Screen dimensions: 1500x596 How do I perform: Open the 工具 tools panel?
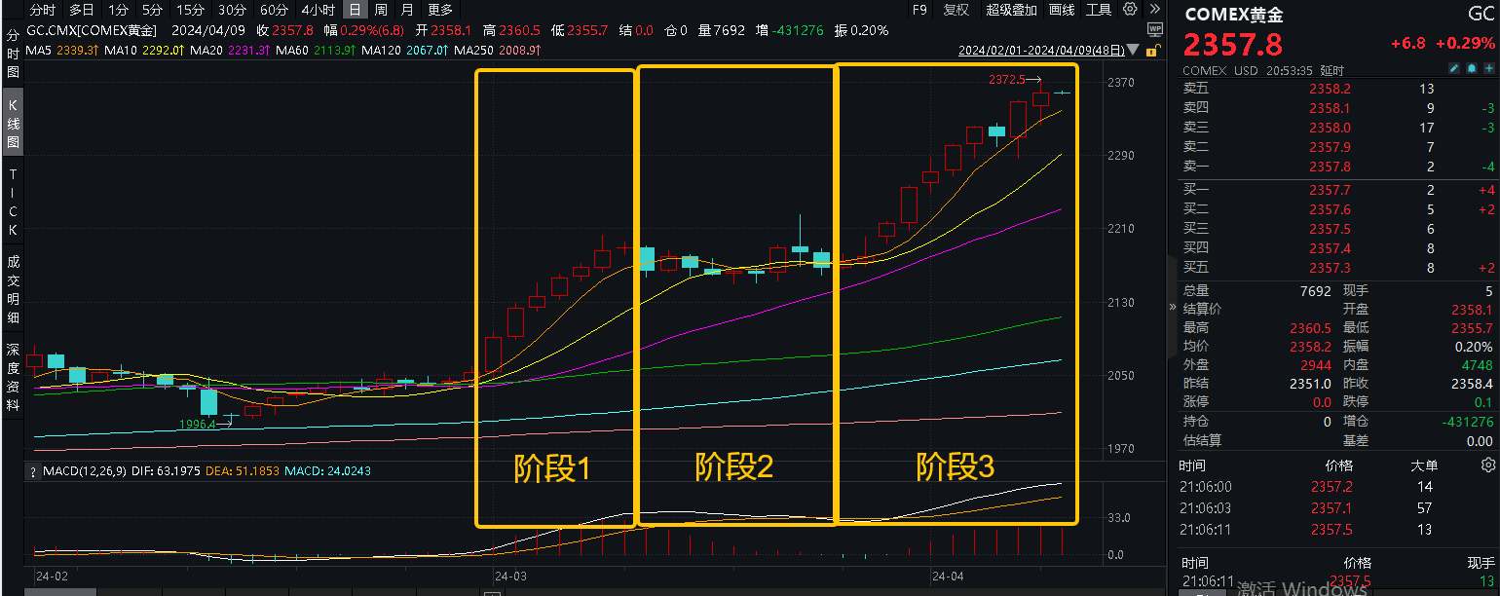tap(1100, 10)
